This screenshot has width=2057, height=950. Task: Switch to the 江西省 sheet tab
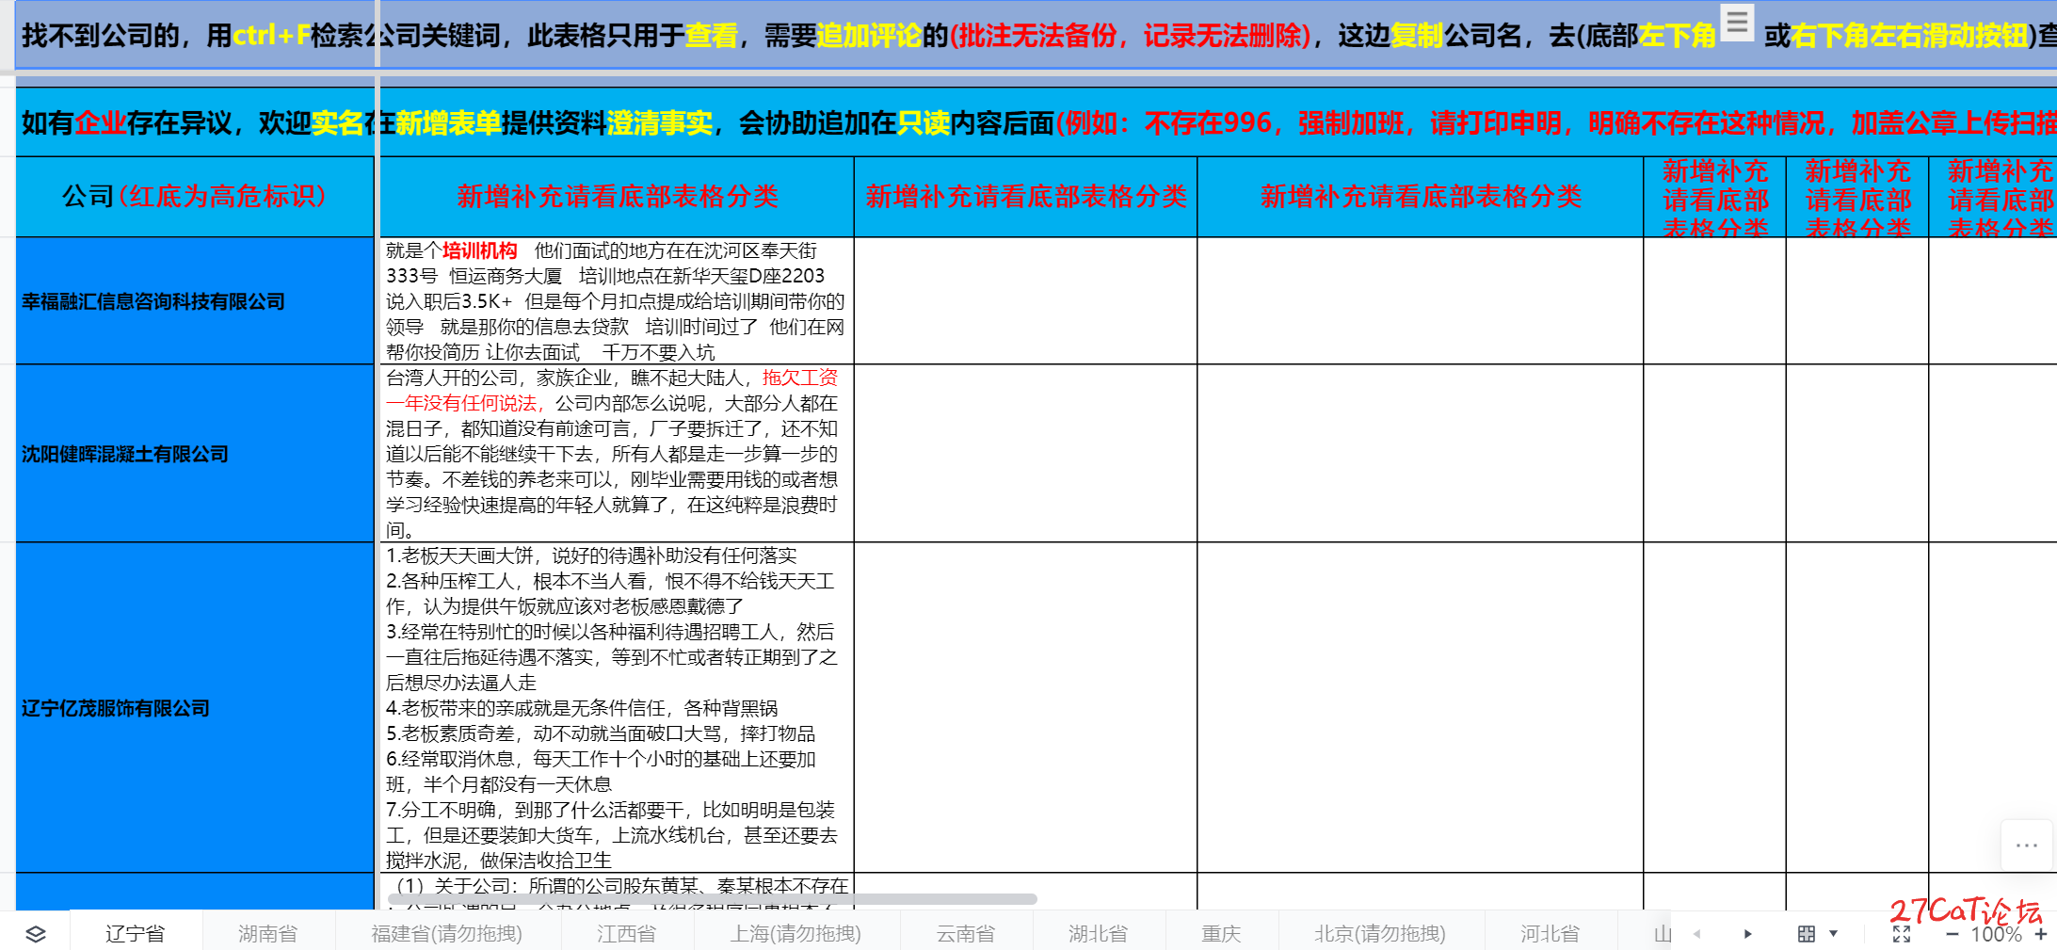627,933
